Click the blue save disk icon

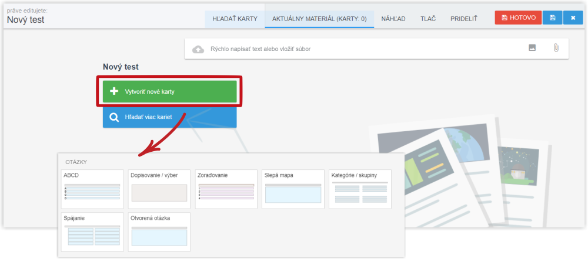pyautogui.click(x=552, y=18)
